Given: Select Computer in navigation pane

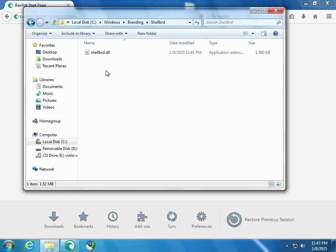Looking at the screenshot, I should tap(48, 135).
